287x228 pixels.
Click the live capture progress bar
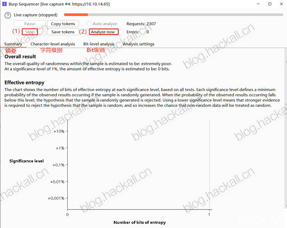173,15
